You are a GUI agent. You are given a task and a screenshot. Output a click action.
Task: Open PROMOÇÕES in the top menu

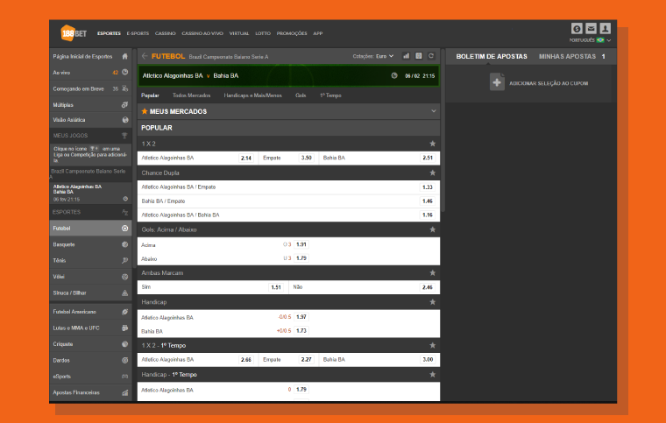point(292,33)
